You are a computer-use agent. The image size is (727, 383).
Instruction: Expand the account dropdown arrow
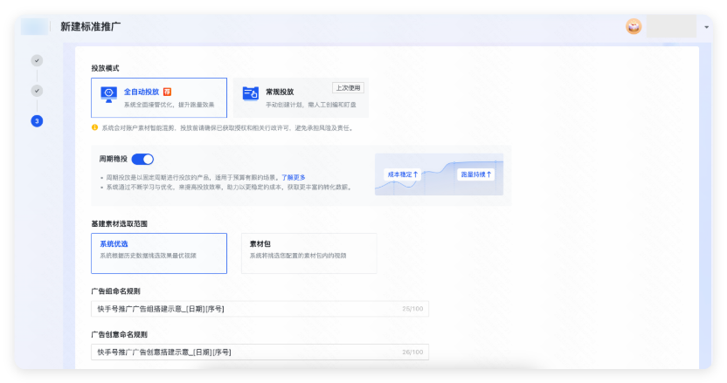[x=707, y=27]
